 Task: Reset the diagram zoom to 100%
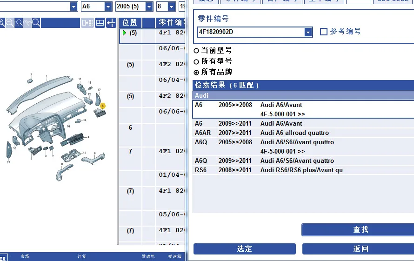pos(27,23)
